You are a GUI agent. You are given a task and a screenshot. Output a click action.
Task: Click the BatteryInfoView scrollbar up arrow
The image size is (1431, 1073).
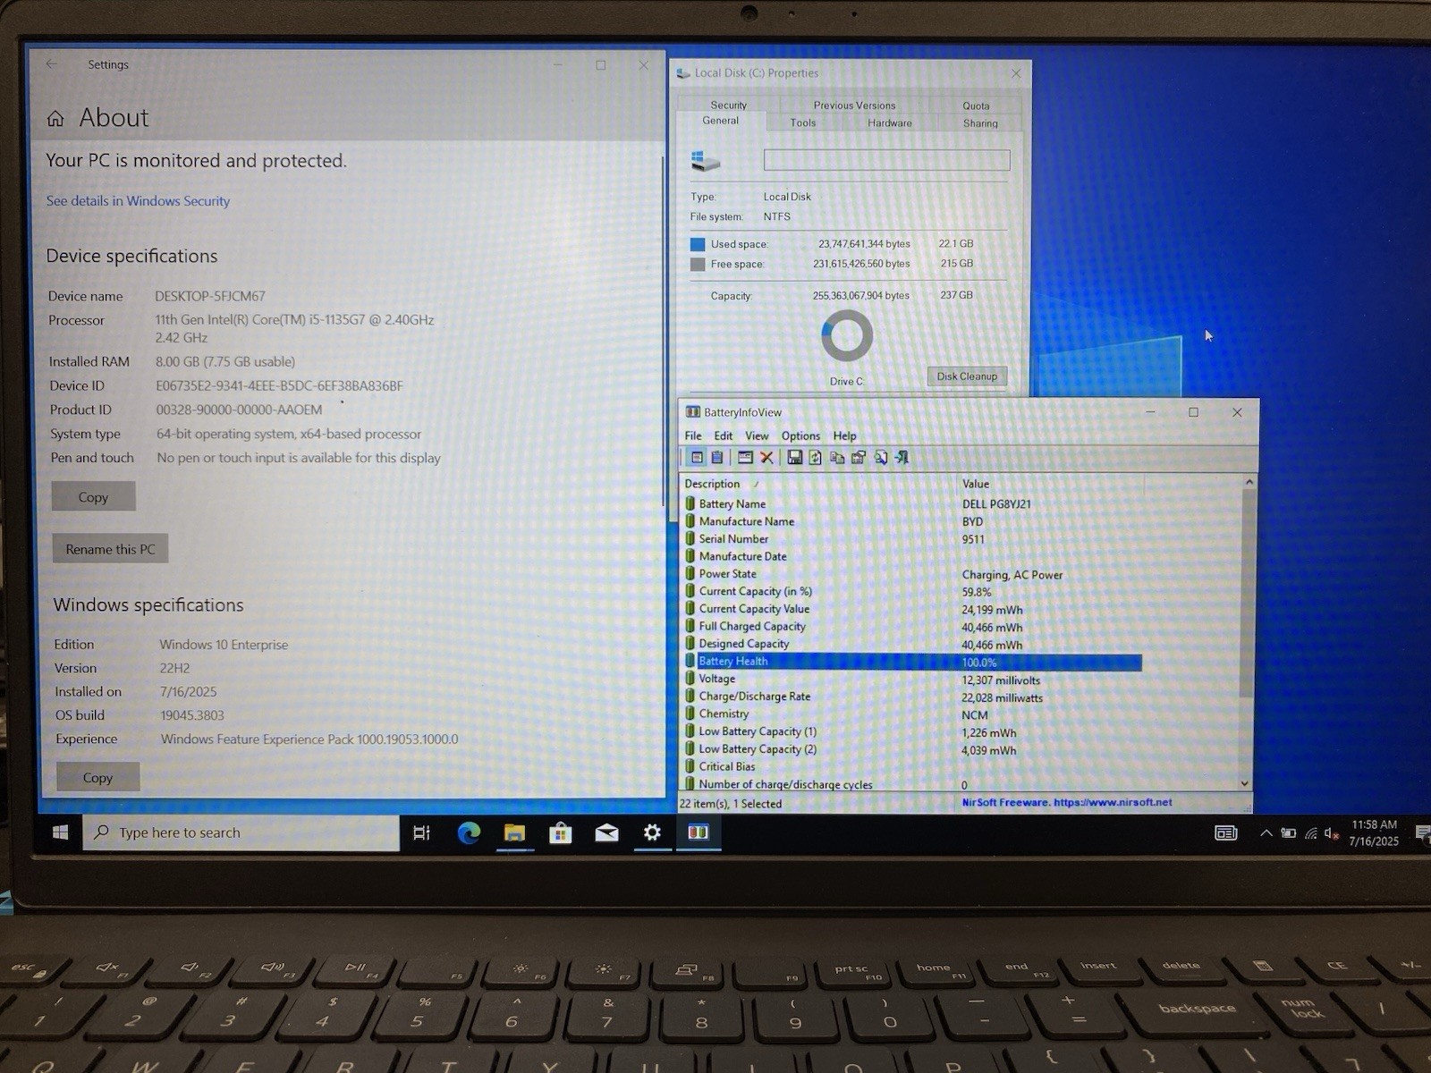tap(1249, 482)
